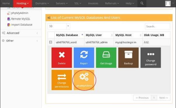
Task: Open Import Database from sidebar
Action: 22,25
